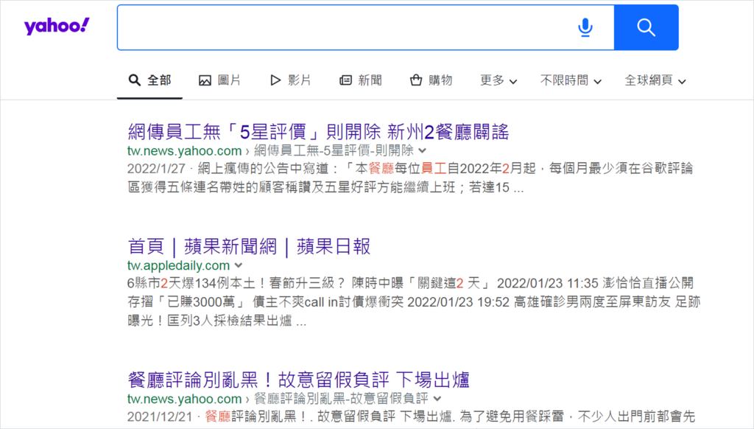Open the 餐廳評論別亂黑 article link

297,378
